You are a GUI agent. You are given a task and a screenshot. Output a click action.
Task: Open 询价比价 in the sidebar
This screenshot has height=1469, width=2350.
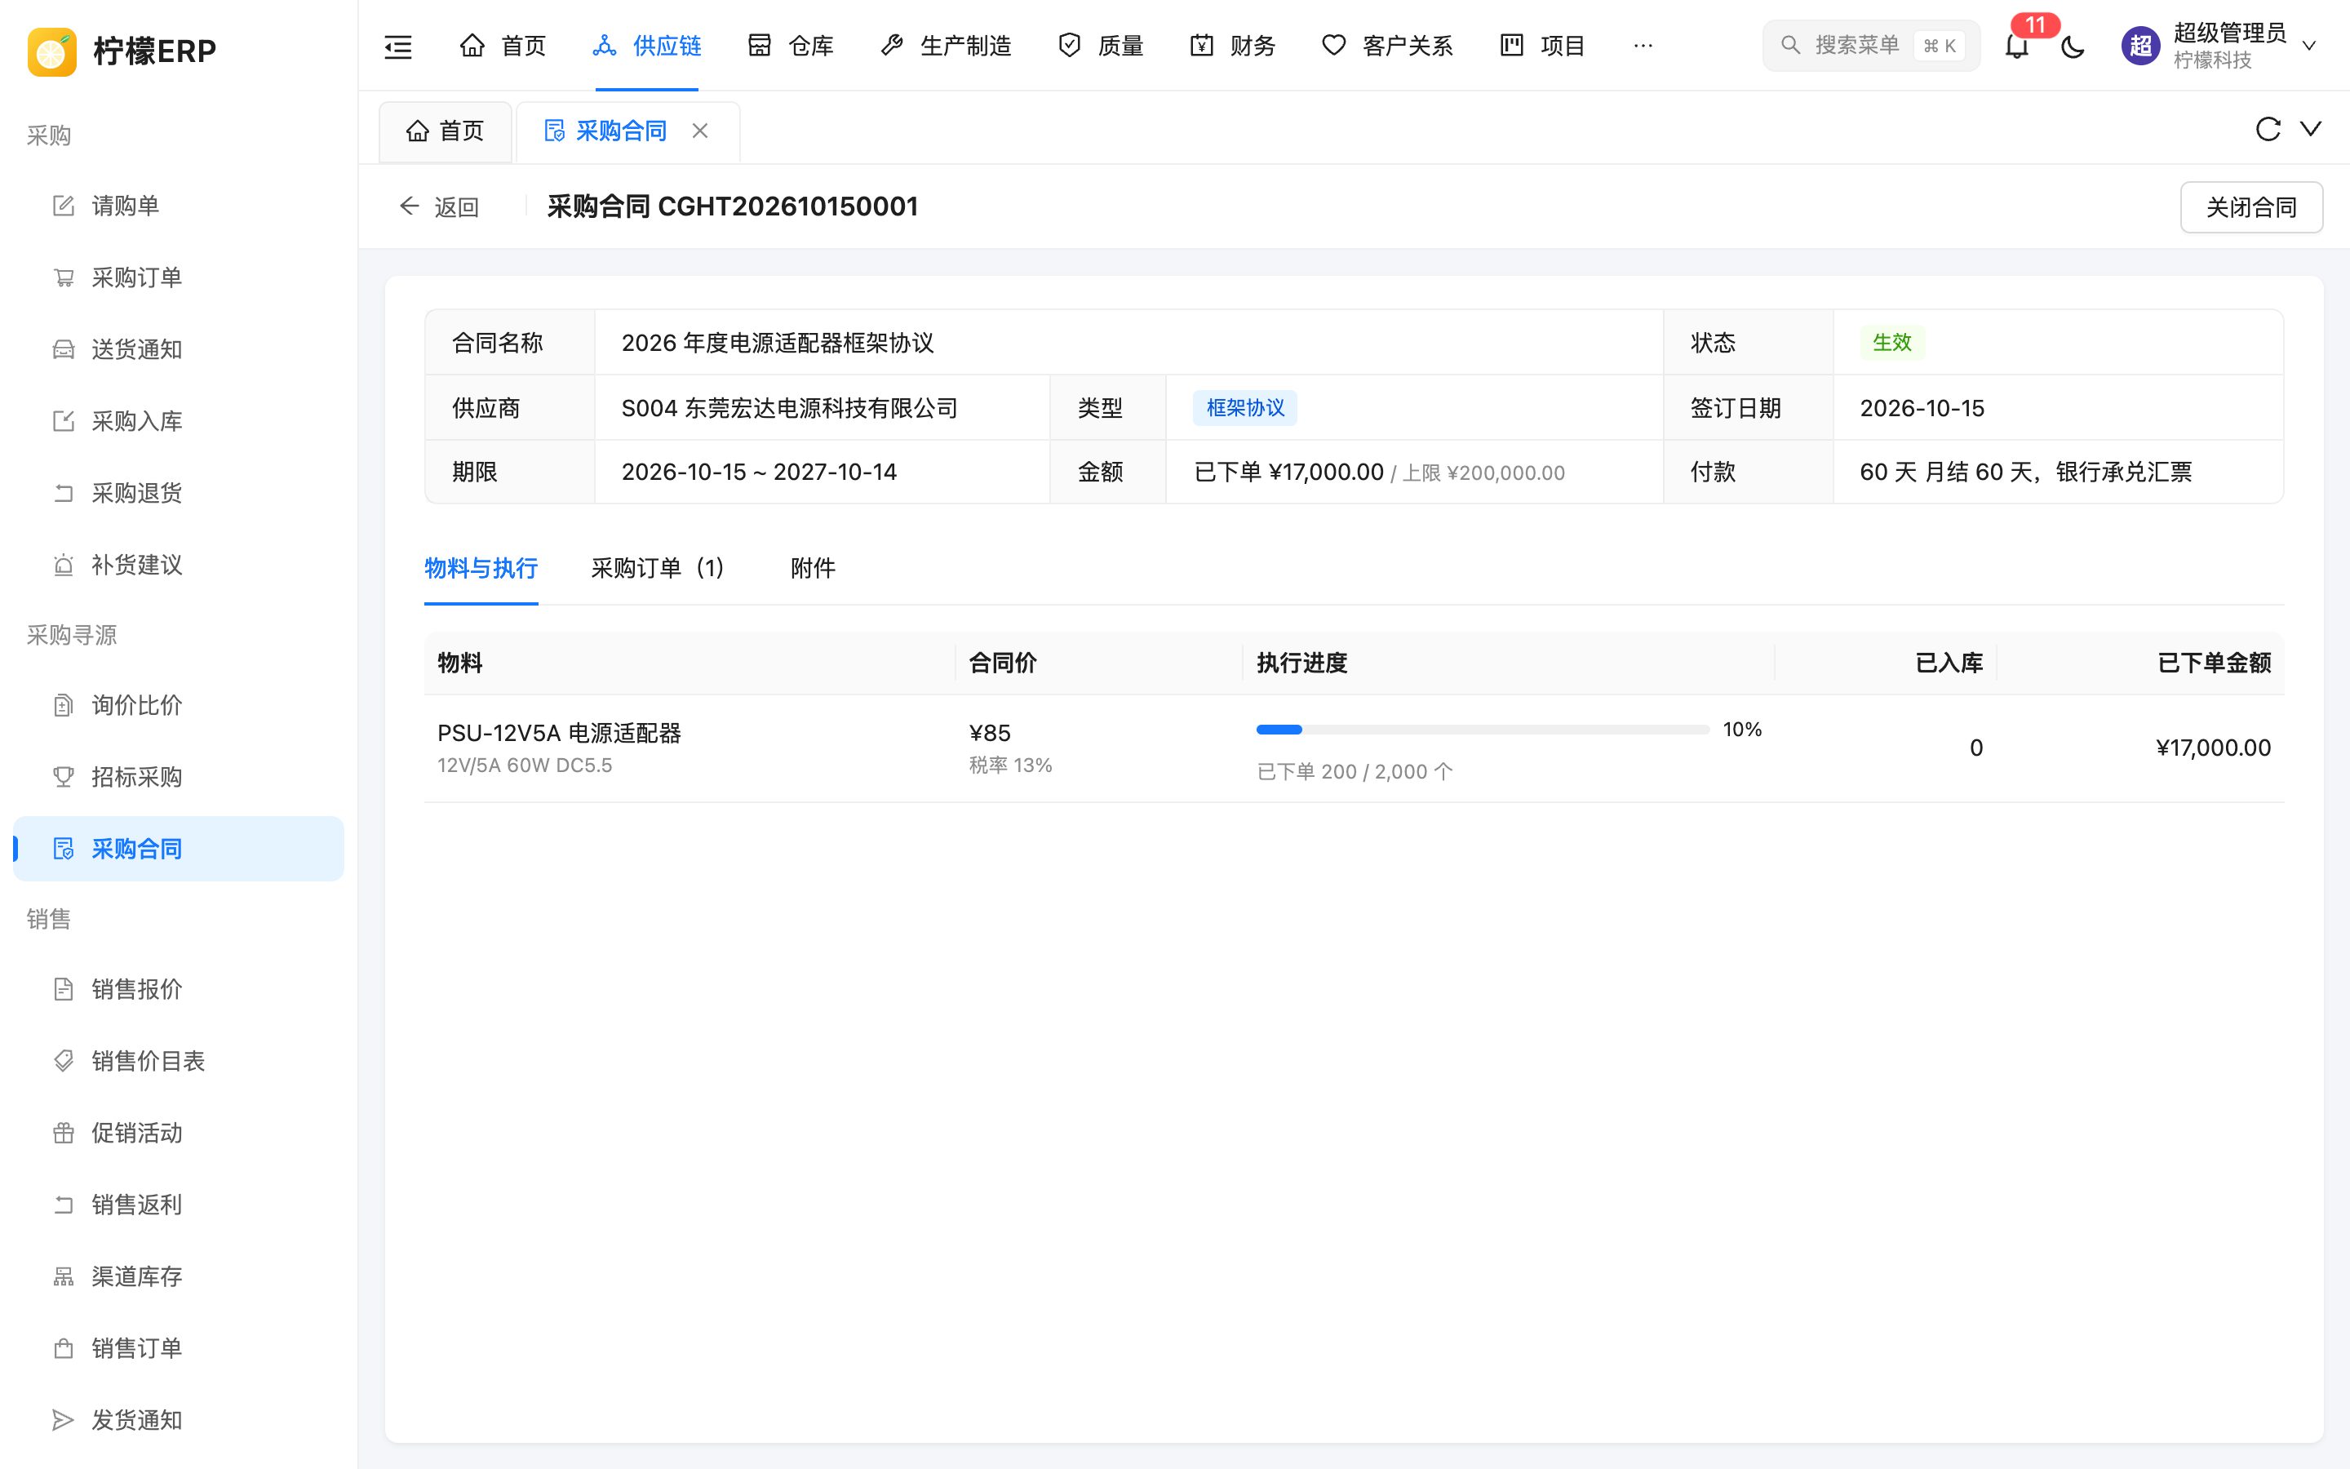[x=179, y=705]
